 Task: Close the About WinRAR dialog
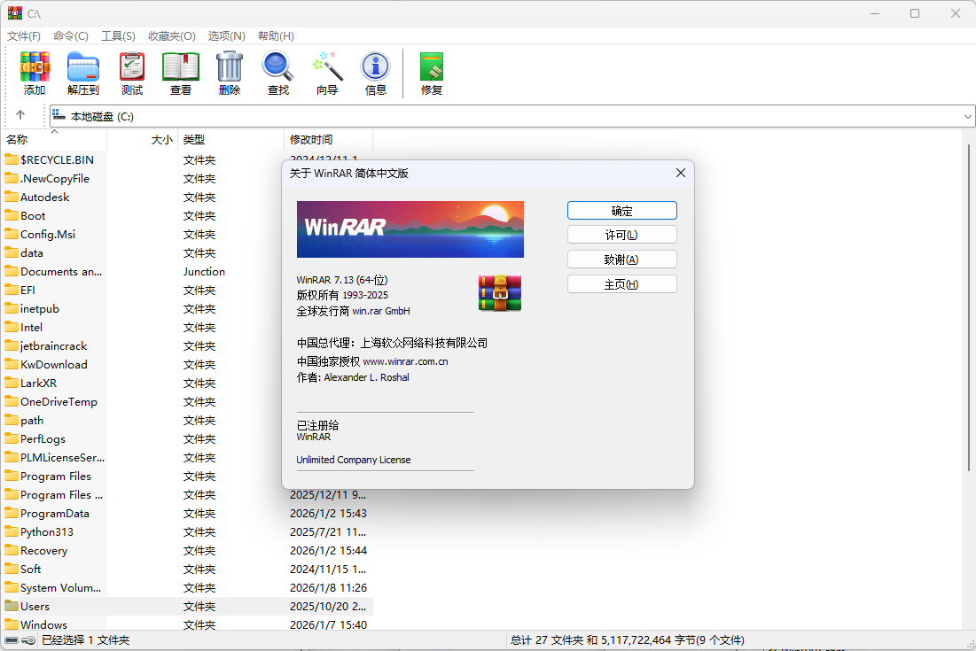tap(681, 173)
